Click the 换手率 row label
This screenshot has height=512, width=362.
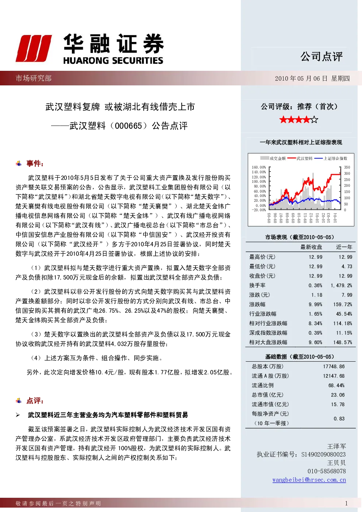pos(257,285)
